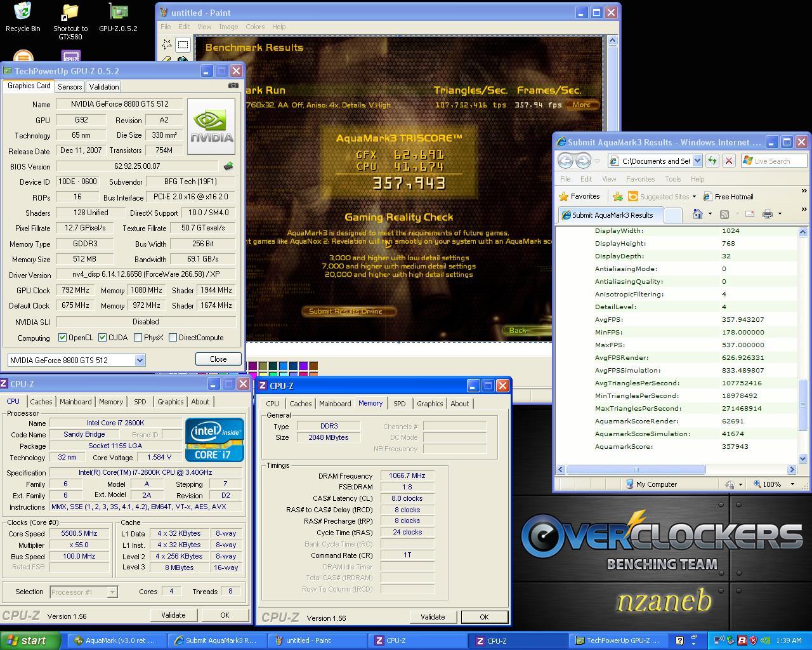Click IE status bar zoom magnifier icon

757,484
